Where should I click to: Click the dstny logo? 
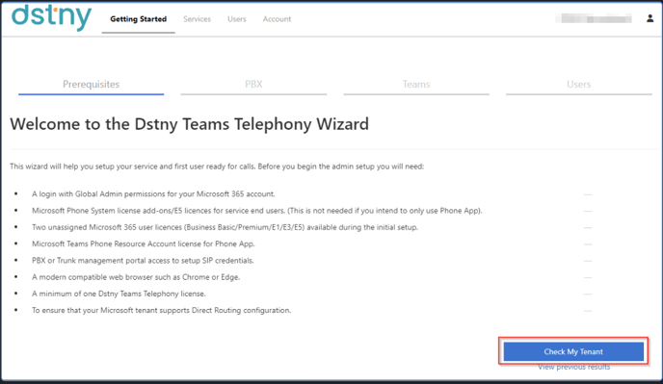51,17
